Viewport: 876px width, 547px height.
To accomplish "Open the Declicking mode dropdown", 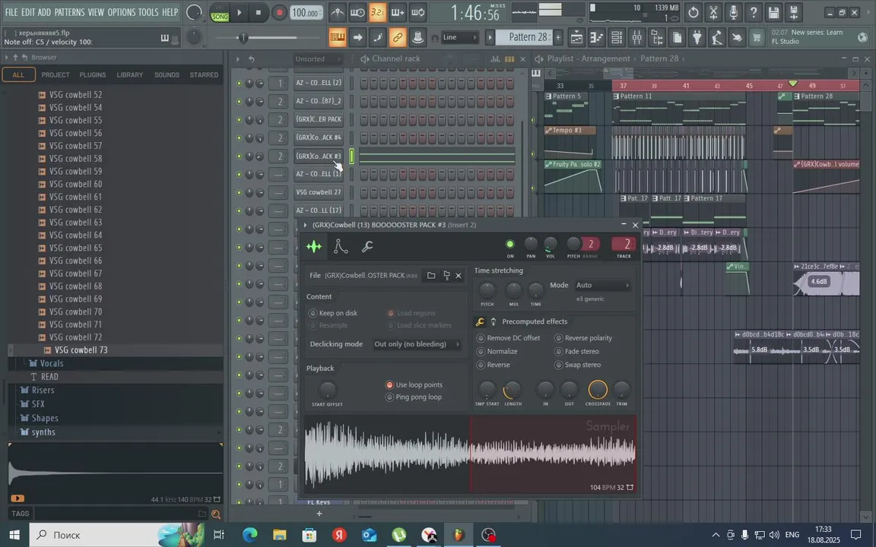I will coord(417,344).
